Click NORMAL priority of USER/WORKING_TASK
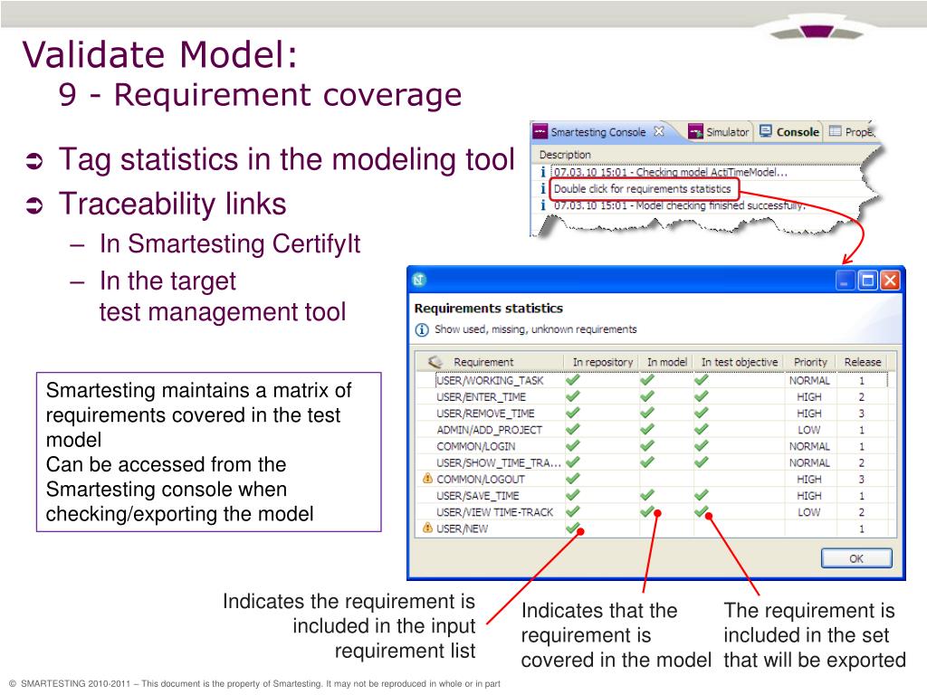 pyautogui.click(x=809, y=381)
